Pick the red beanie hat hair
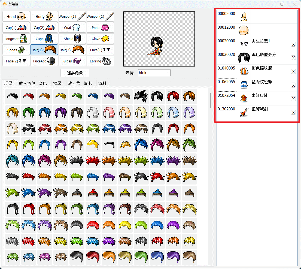Viewport: 301px width, 269px height. [x=93, y=193]
